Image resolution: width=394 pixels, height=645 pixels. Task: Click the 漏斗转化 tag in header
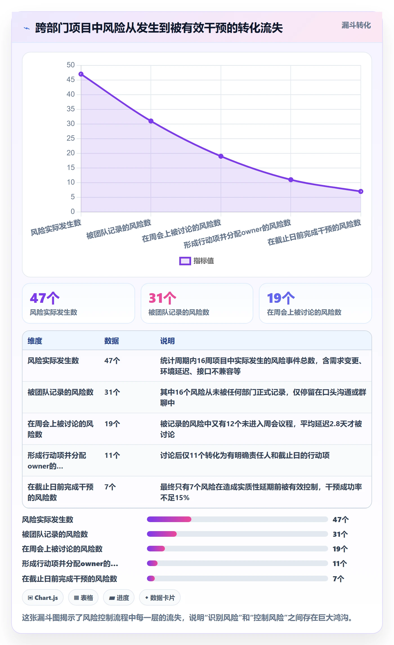[356, 25]
